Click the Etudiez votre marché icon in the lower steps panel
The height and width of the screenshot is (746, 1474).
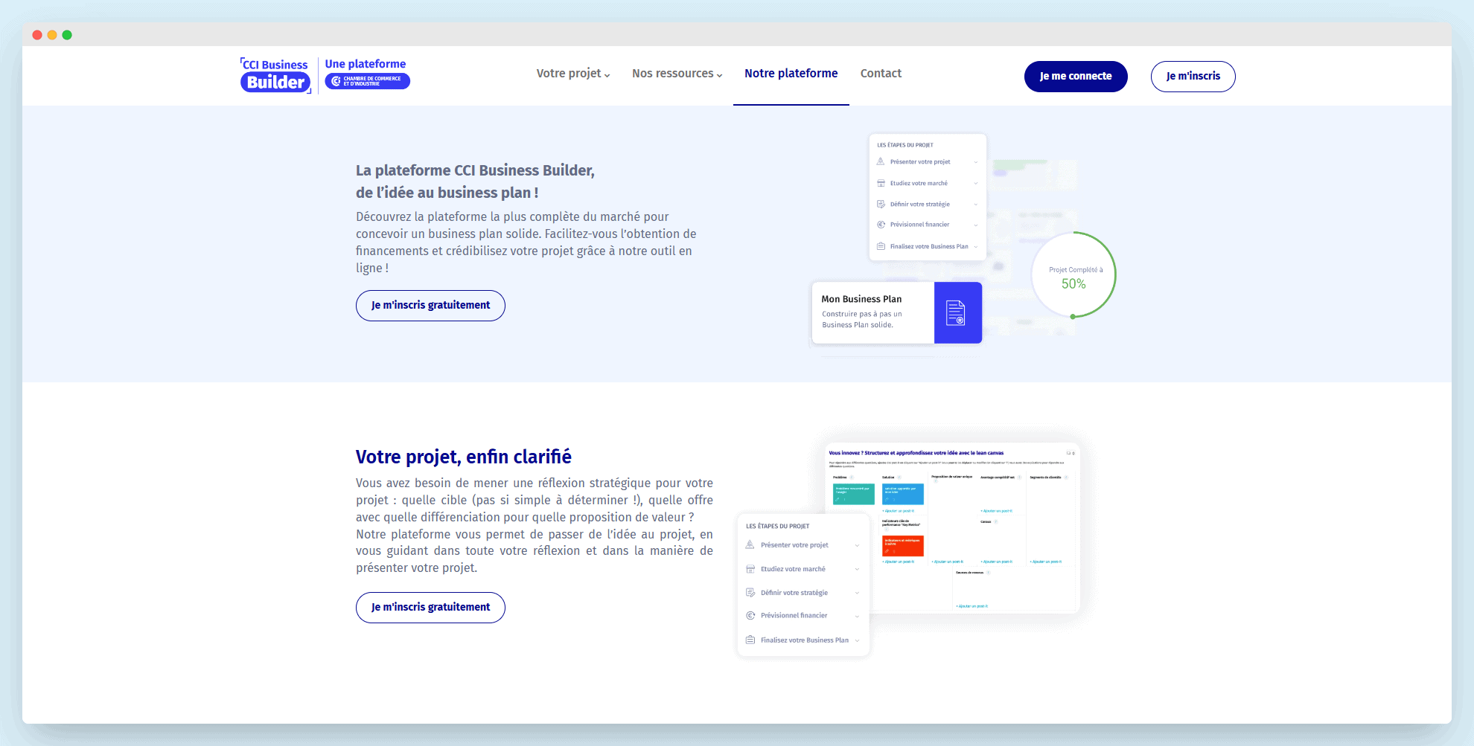pyautogui.click(x=750, y=569)
